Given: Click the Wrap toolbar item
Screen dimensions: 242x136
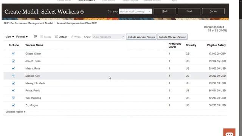Looking at the screenshot, I should (76, 37).
